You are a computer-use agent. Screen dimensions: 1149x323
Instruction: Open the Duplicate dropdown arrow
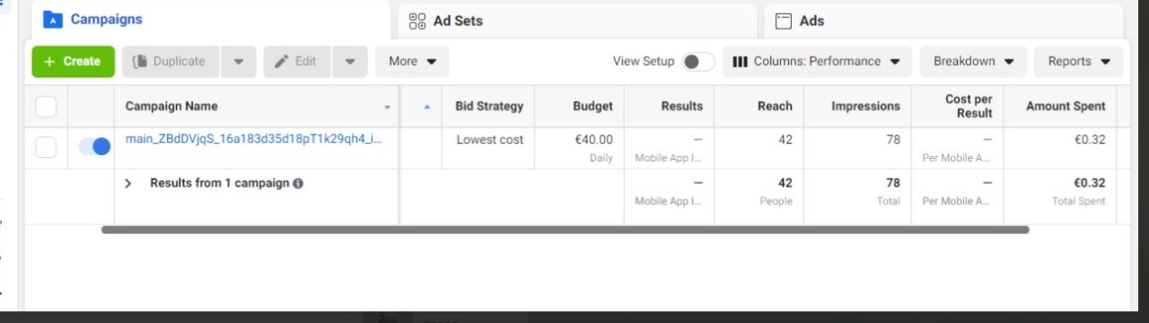(238, 61)
